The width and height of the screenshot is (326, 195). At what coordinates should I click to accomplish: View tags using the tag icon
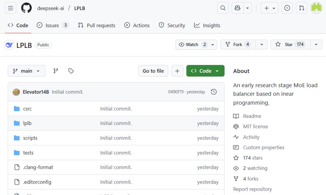coord(71,71)
